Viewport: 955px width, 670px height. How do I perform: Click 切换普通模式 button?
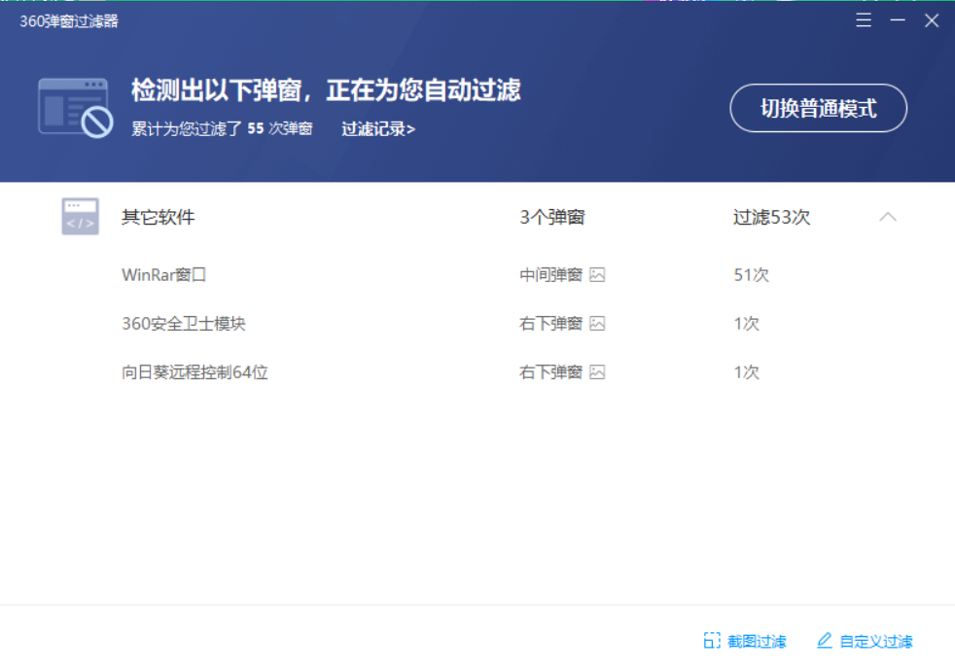pos(819,108)
